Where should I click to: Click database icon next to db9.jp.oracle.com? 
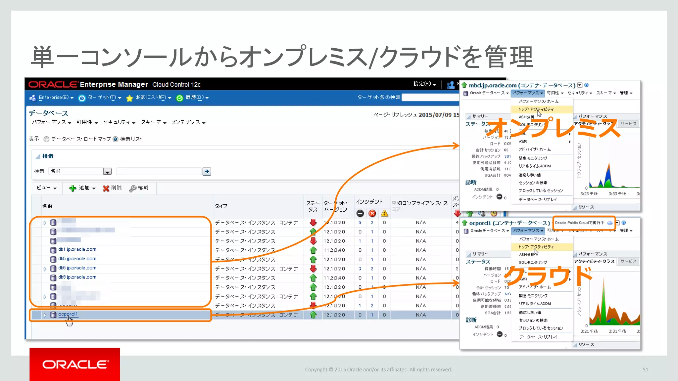53,278
